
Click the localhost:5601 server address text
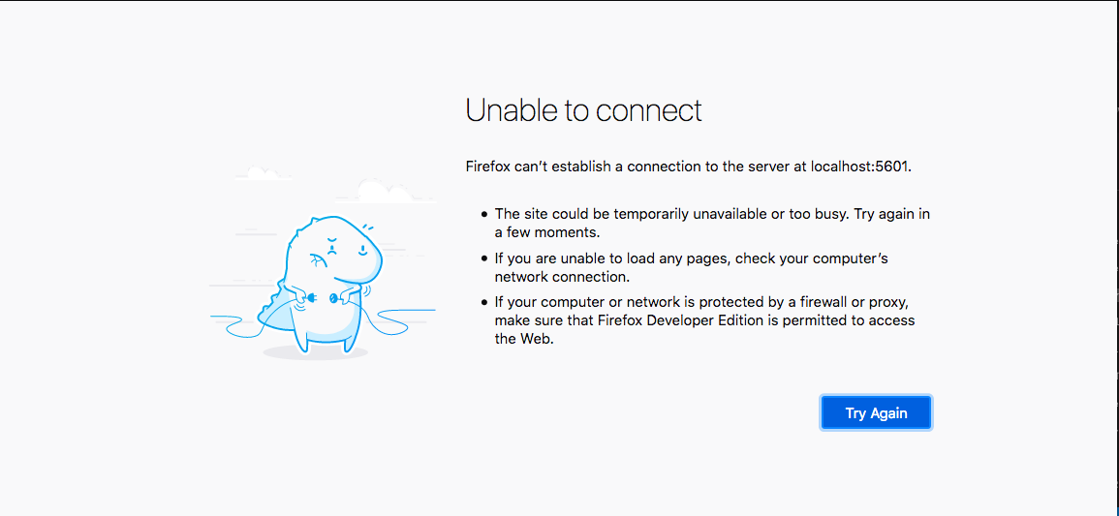click(x=860, y=167)
